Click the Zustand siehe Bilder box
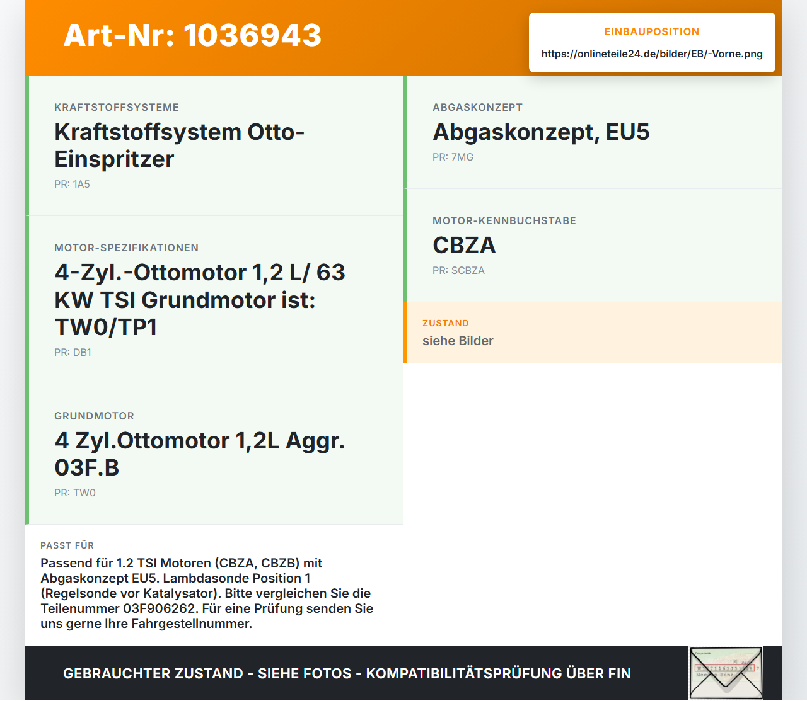The image size is (807, 701). [x=593, y=333]
